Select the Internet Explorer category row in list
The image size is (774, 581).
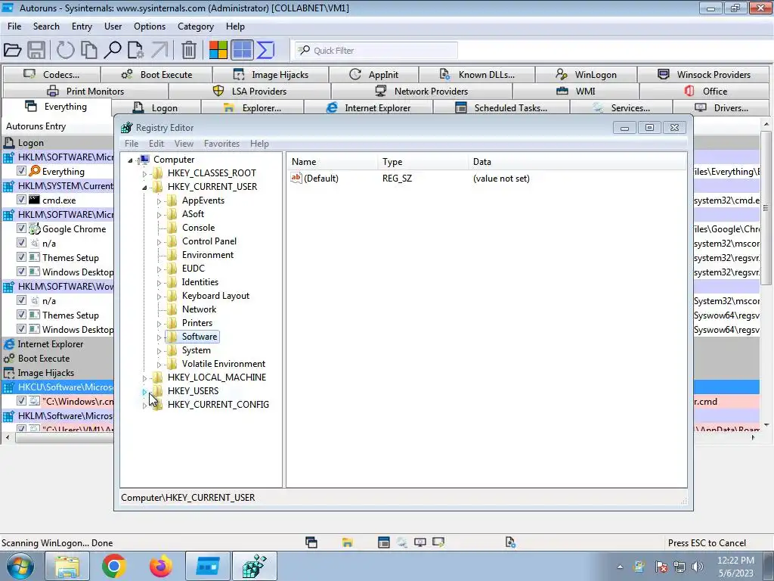click(57, 344)
